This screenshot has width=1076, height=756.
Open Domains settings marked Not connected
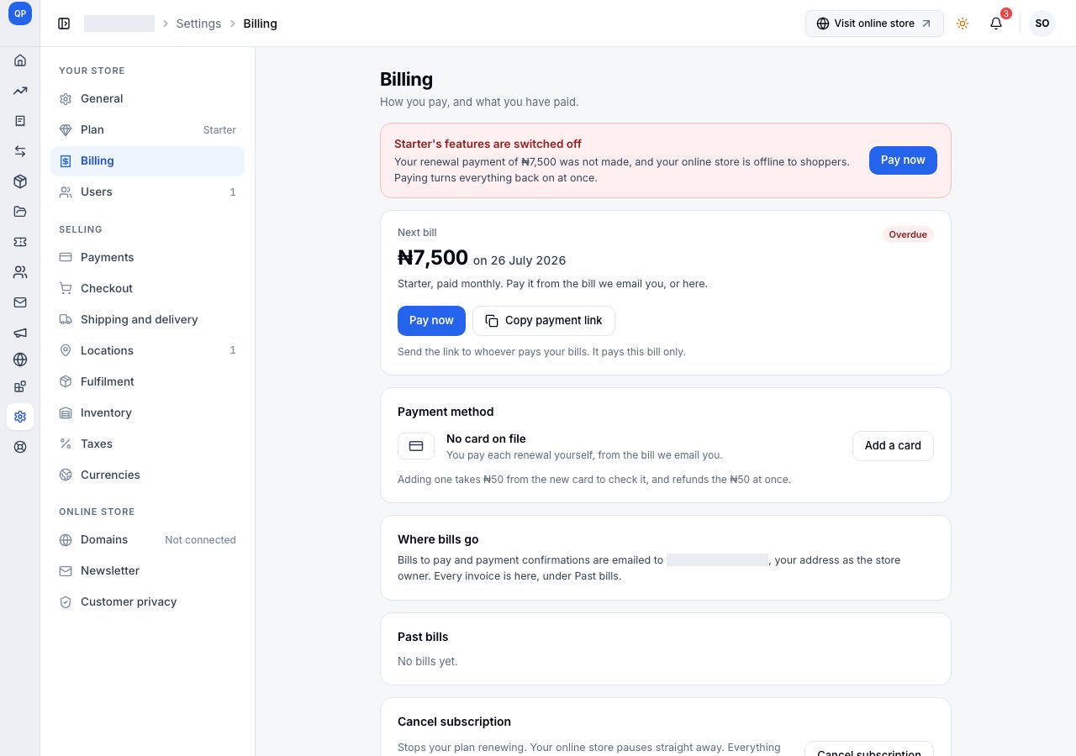tap(147, 539)
